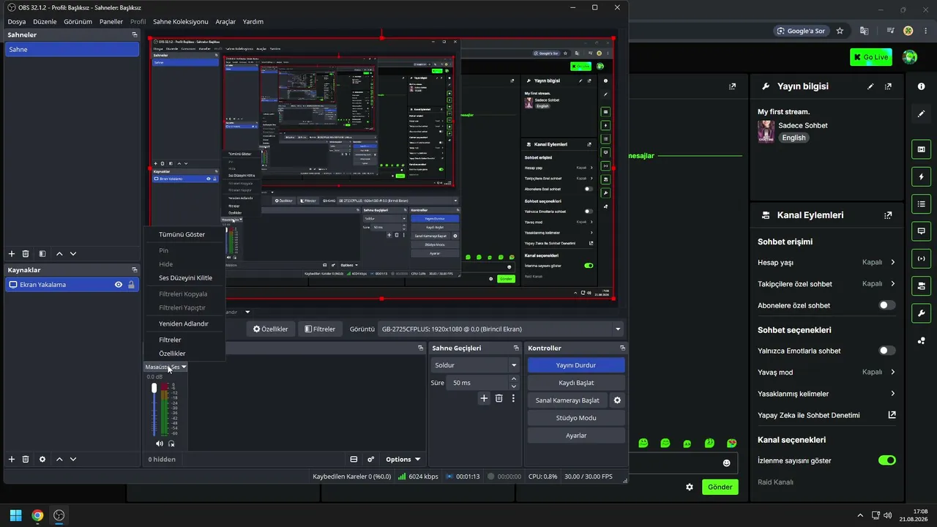937x527 pixels.
Task: Open Masaüstü Ses dropdown arrow
Action: (x=184, y=367)
